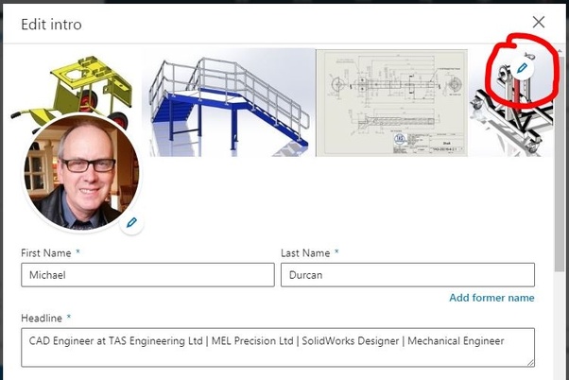Close the Edit intro dialog
Screen dimensions: 569x380
point(539,22)
